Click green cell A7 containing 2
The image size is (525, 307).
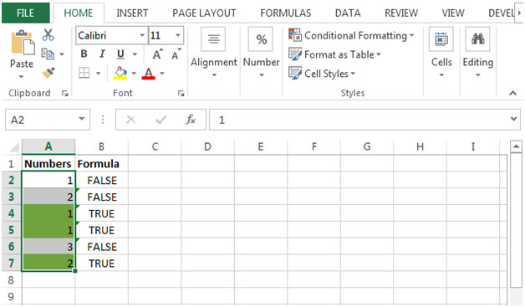pos(48,264)
